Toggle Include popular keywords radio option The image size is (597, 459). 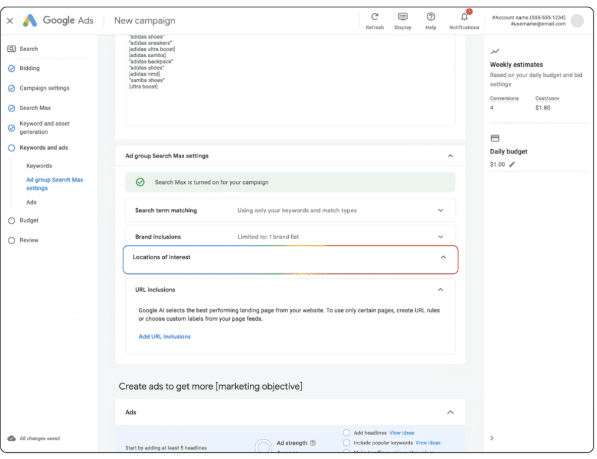pos(347,443)
